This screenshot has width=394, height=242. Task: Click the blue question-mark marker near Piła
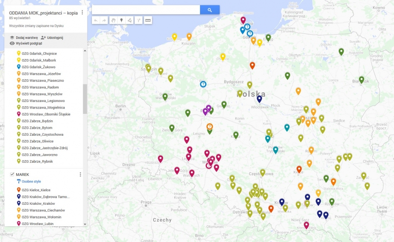[203, 84]
